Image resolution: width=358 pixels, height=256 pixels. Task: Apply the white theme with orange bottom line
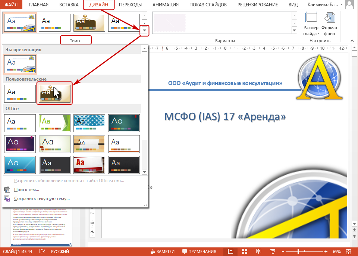tap(124, 144)
